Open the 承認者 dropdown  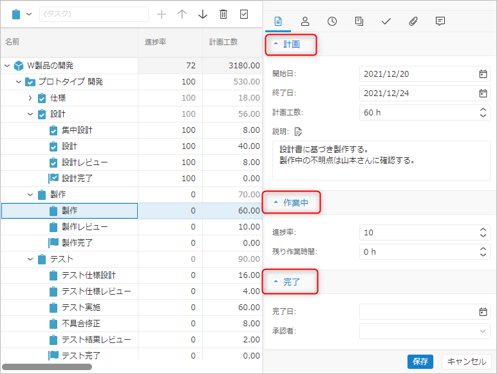(x=483, y=331)
